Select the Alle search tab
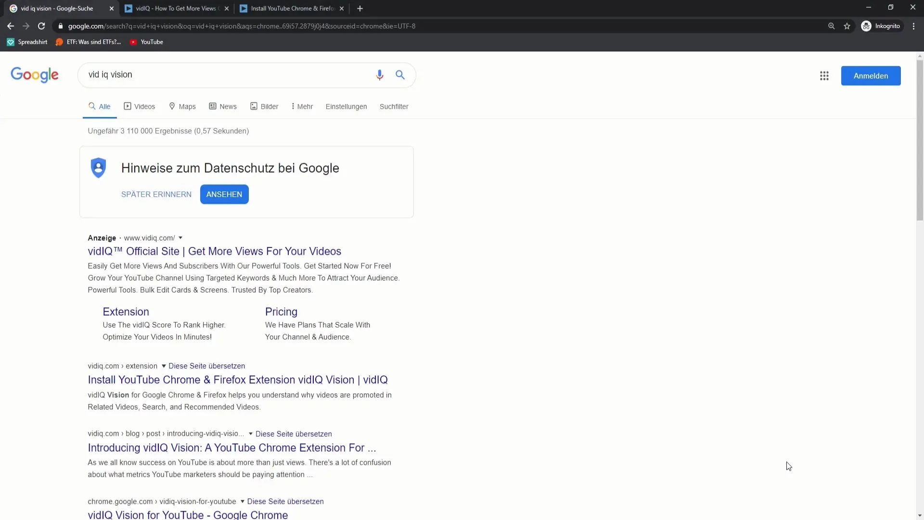Viewport: 924px width, 520px height. tap(100, 106)
